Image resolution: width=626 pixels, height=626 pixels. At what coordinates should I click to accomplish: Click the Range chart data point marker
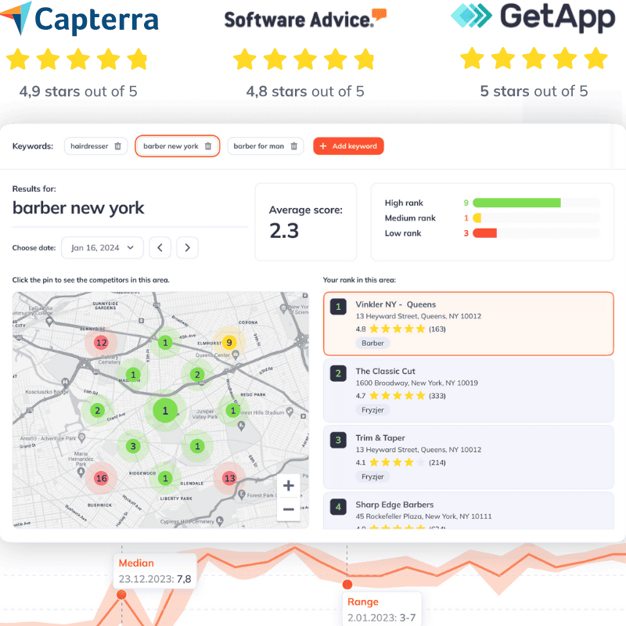click(x=347, y=585)
